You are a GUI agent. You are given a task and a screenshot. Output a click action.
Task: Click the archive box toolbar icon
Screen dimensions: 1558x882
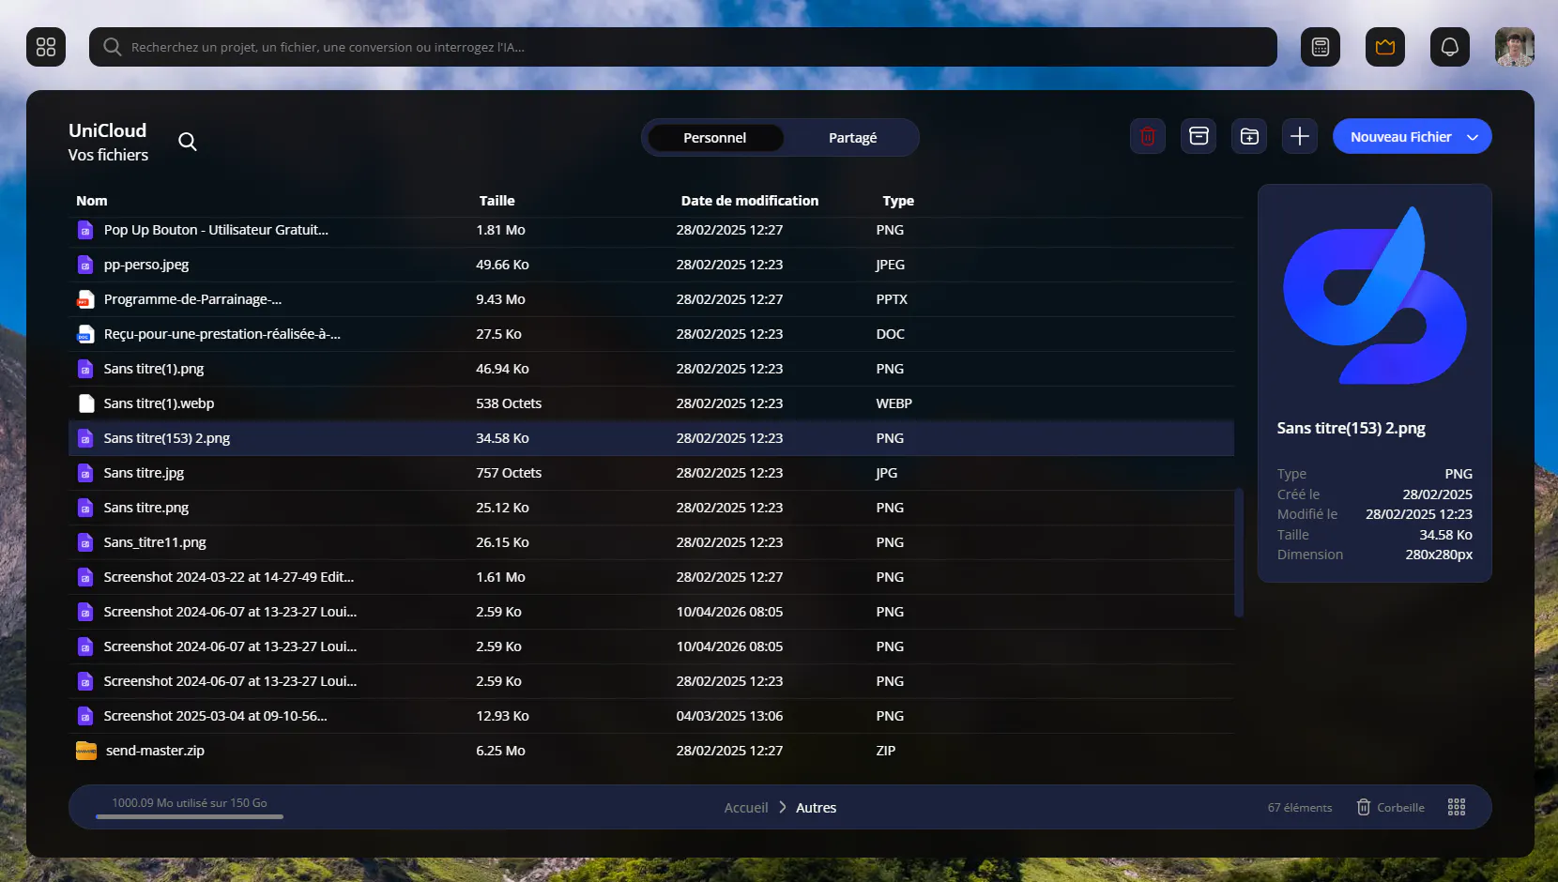click(x=1199, y=137)
